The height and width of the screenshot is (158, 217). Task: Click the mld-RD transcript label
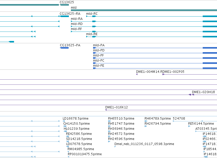(x=77, y=24)
